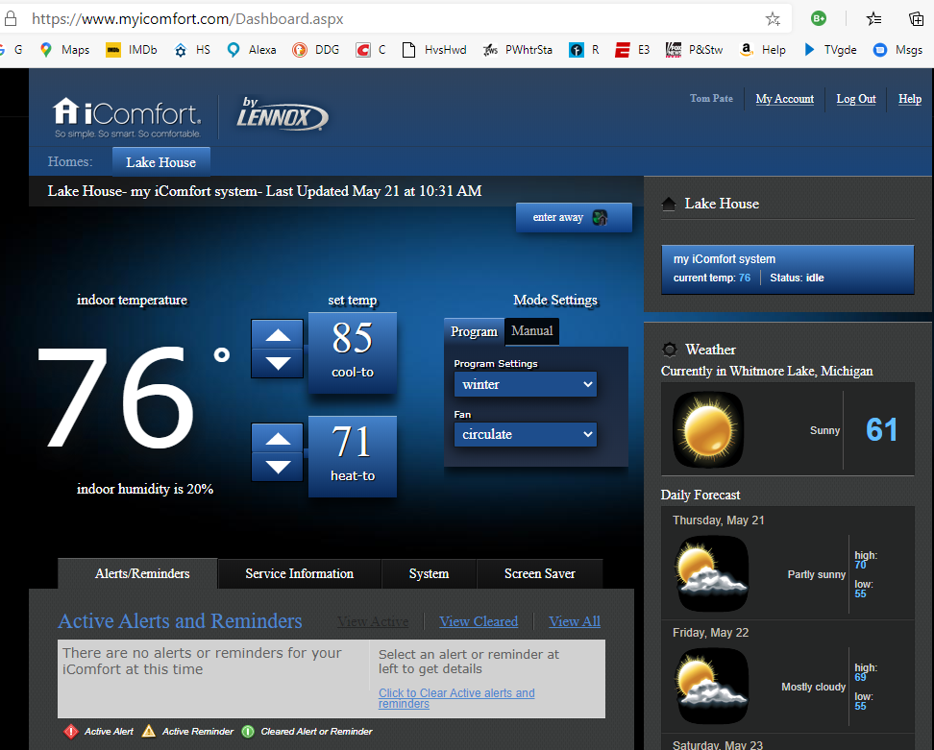Click the View All alerts link
This screenshot has height=750, width=934.
point(575,621)
